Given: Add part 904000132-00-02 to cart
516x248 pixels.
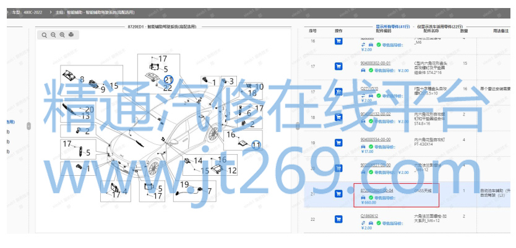Looking at the screenshot, I should point(338,117).
